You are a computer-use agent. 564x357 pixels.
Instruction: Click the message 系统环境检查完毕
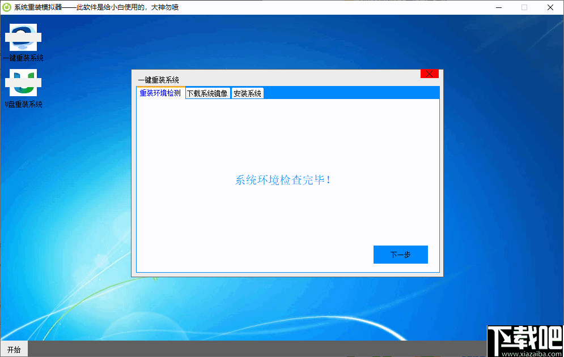[x=283, y=179]
